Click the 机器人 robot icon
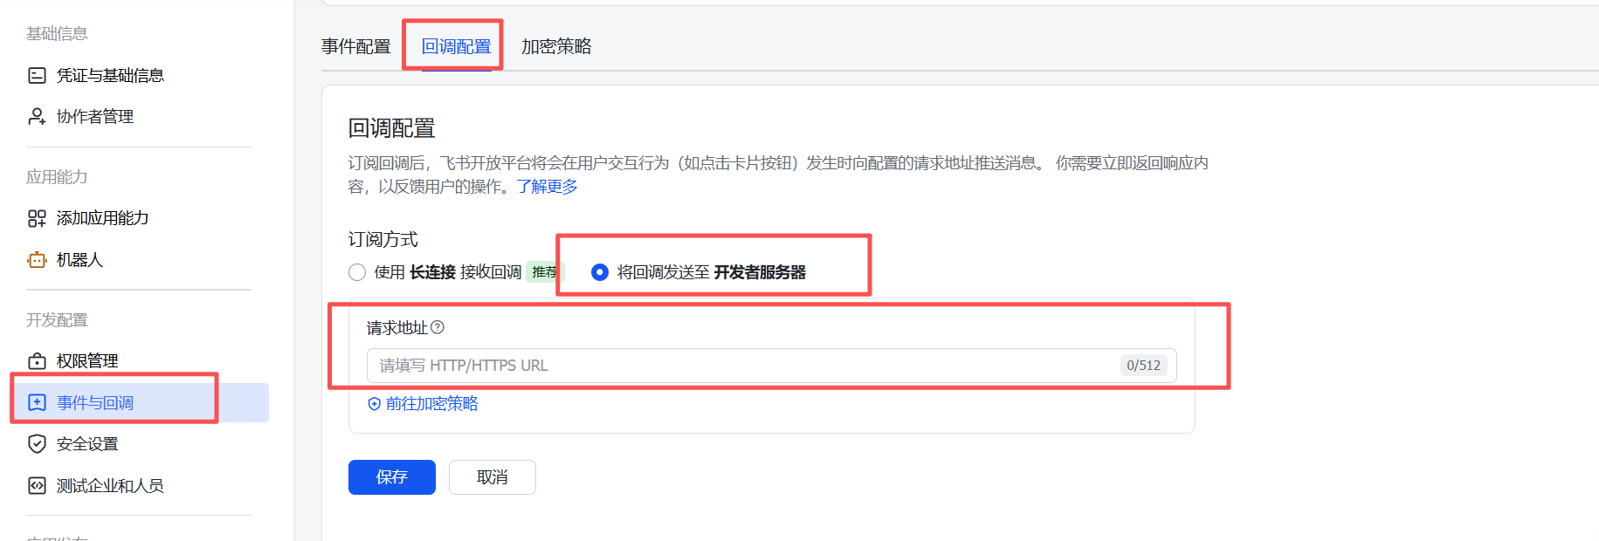 37,260
